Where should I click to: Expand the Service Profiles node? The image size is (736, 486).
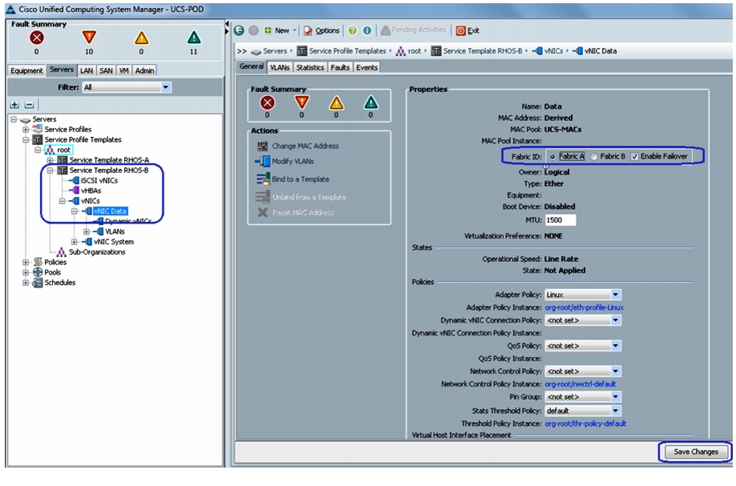click(26, 130)
